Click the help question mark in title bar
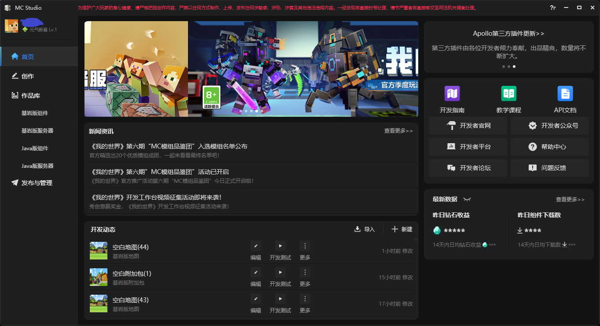600x326 pixels. [553, 8]
